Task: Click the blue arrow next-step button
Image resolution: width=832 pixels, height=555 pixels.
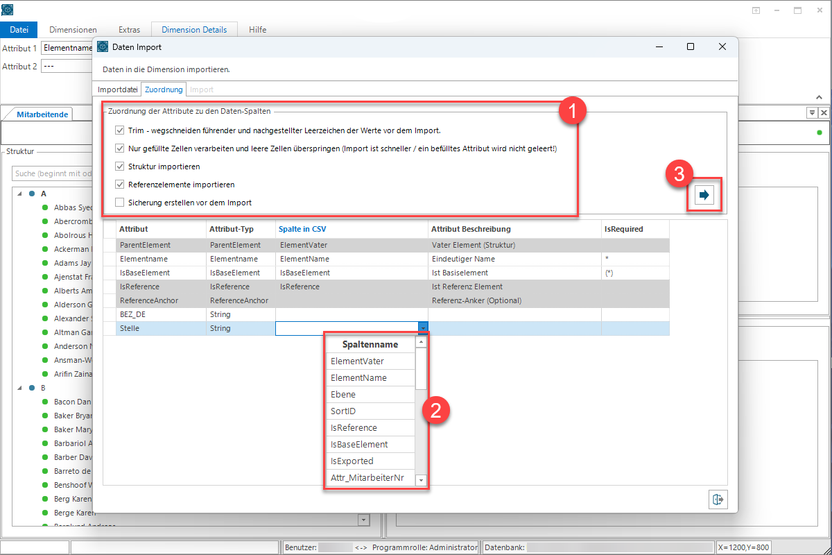Action: (x=704, y=195)
